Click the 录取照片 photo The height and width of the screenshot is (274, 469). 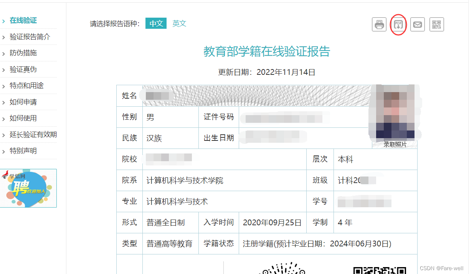pyautogui.click(x=395, y=113)
